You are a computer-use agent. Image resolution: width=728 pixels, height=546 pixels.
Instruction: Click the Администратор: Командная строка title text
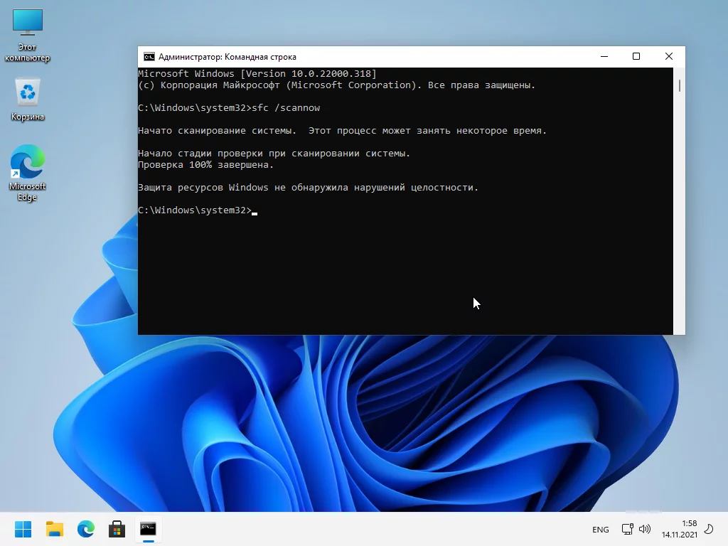tap(227, 57)
